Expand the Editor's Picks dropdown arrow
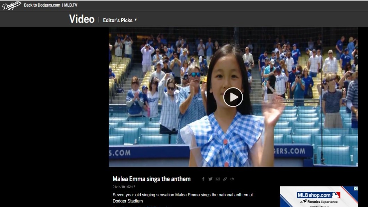 (x=136, y=20)
